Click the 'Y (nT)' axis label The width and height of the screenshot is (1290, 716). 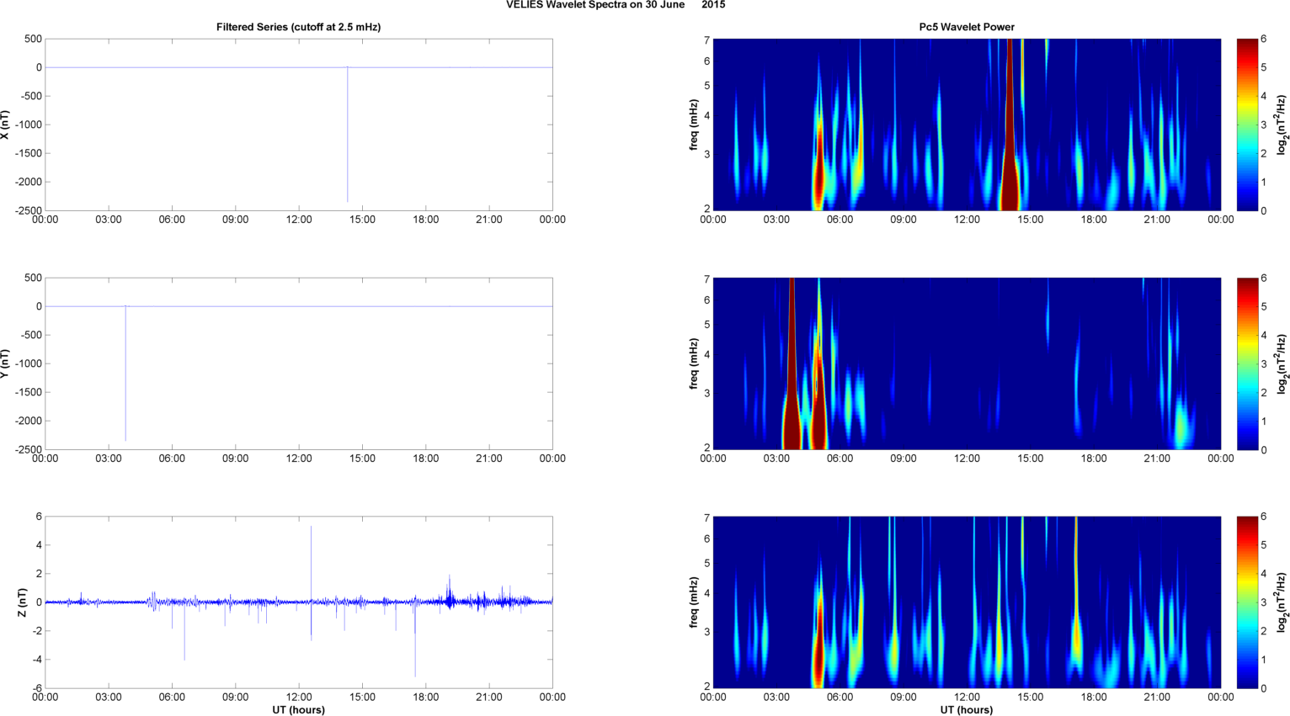[x=6, y=363]
